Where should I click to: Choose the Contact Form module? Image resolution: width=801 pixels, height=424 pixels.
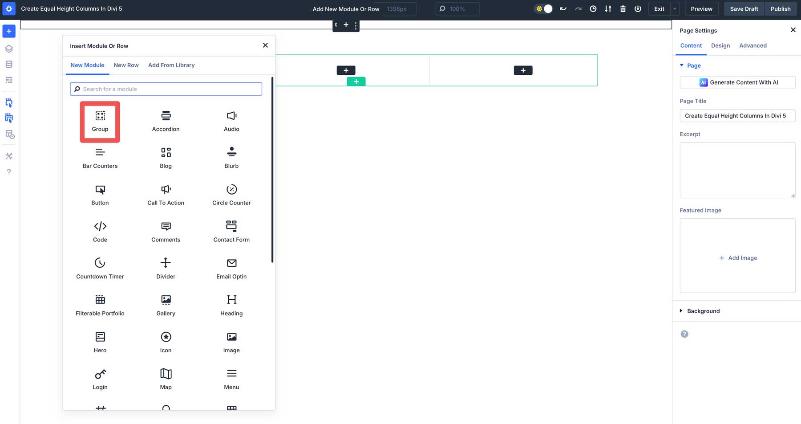[231, 231]
